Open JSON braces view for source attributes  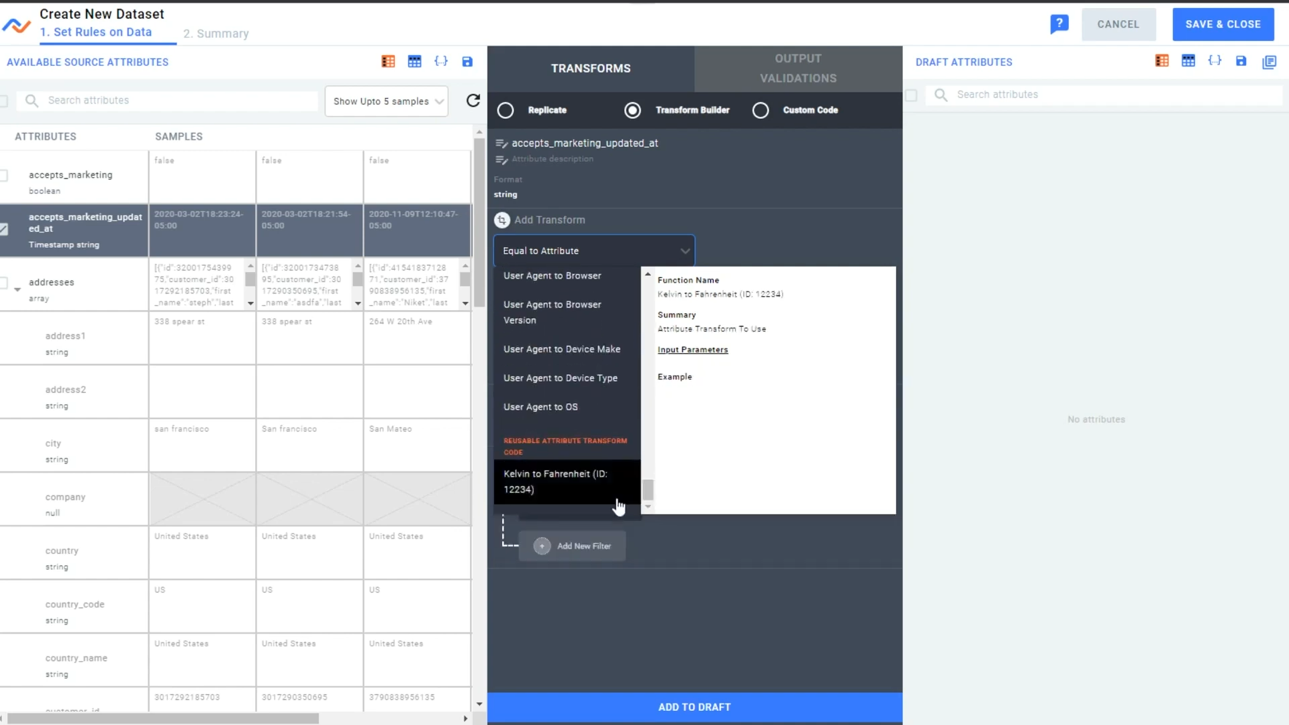pos(441,61)
